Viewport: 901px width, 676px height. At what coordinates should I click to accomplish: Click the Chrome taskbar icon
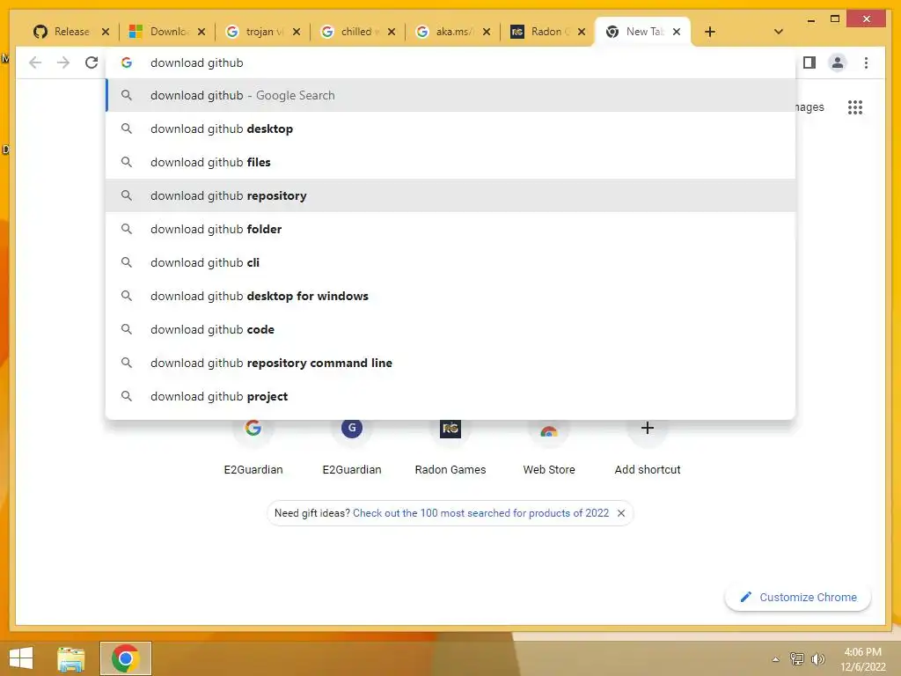(125, 658)
